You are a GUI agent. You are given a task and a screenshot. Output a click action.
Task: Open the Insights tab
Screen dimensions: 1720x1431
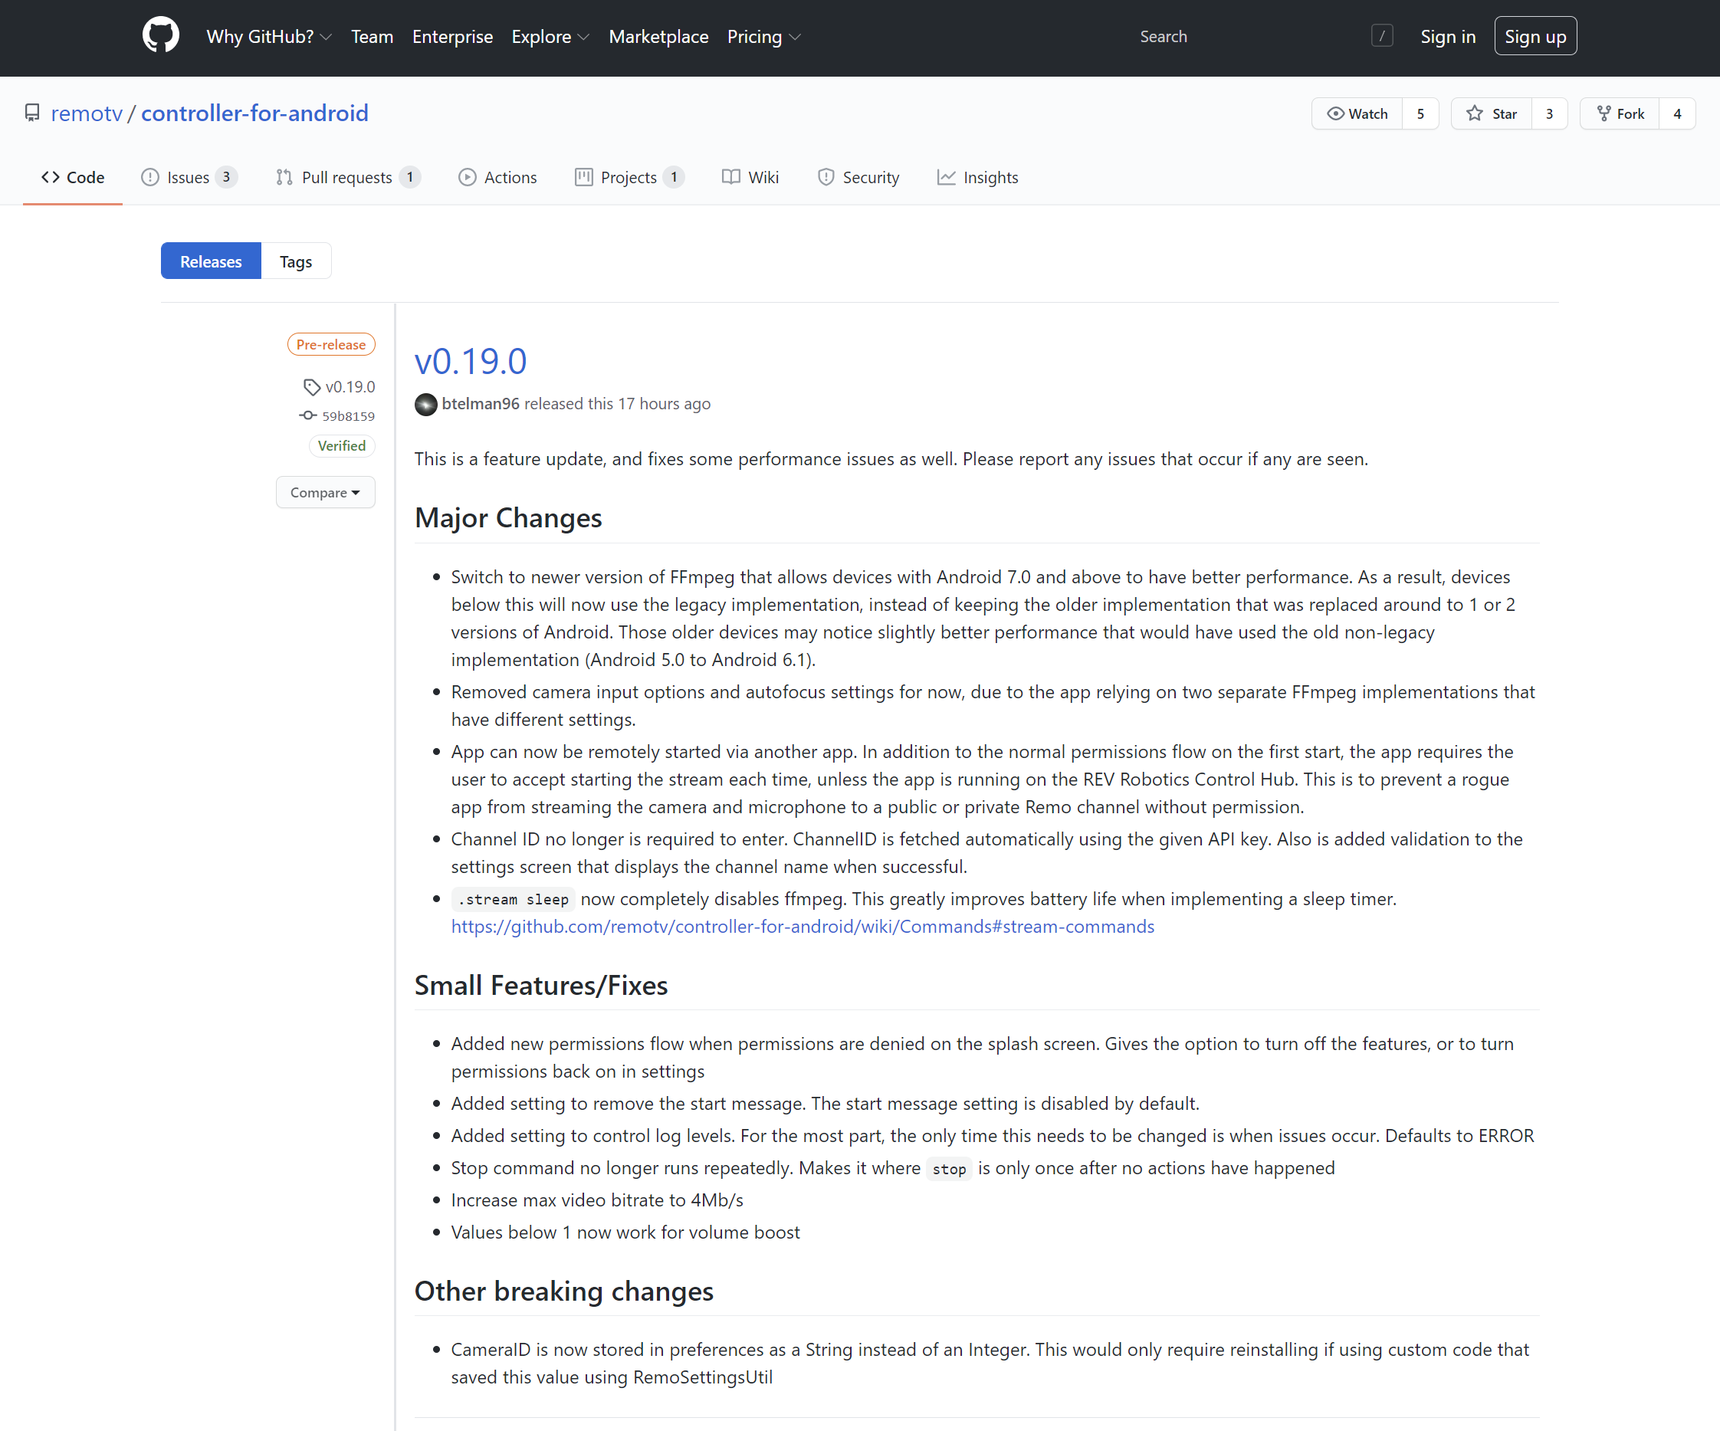point(978,177)
